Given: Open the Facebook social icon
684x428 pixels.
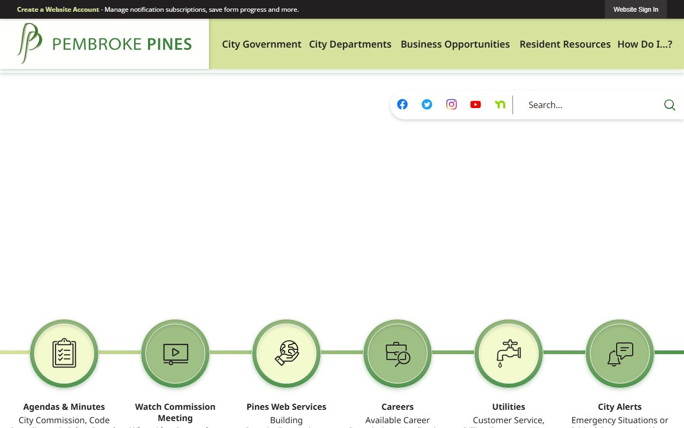Looking at the screenshot, I should point(402,104).
